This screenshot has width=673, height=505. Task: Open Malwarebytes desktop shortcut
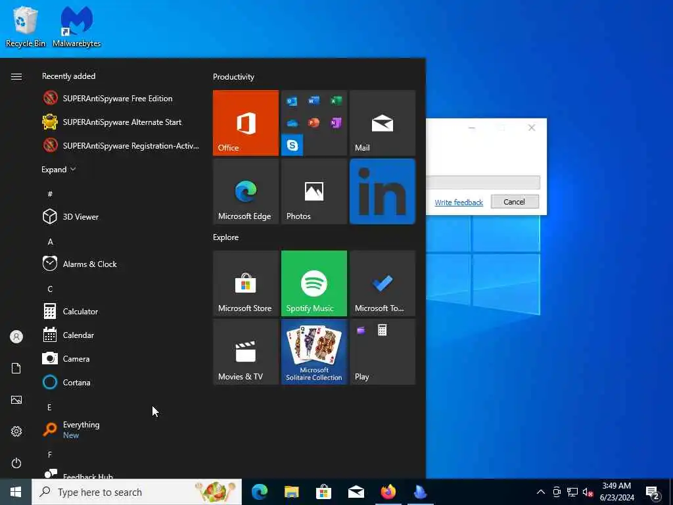(x=76, y=26)
